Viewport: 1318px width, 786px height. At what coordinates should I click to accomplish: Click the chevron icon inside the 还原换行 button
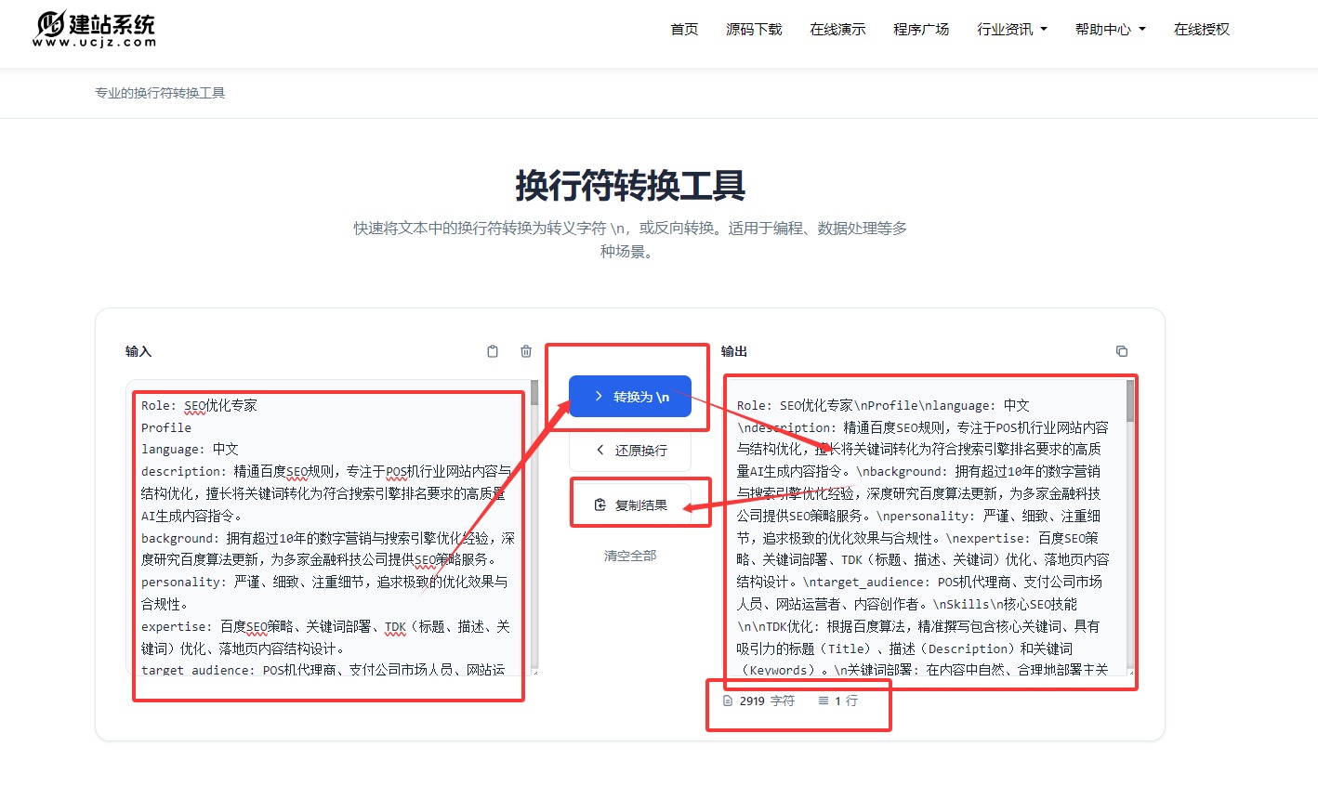click(600, 450)
